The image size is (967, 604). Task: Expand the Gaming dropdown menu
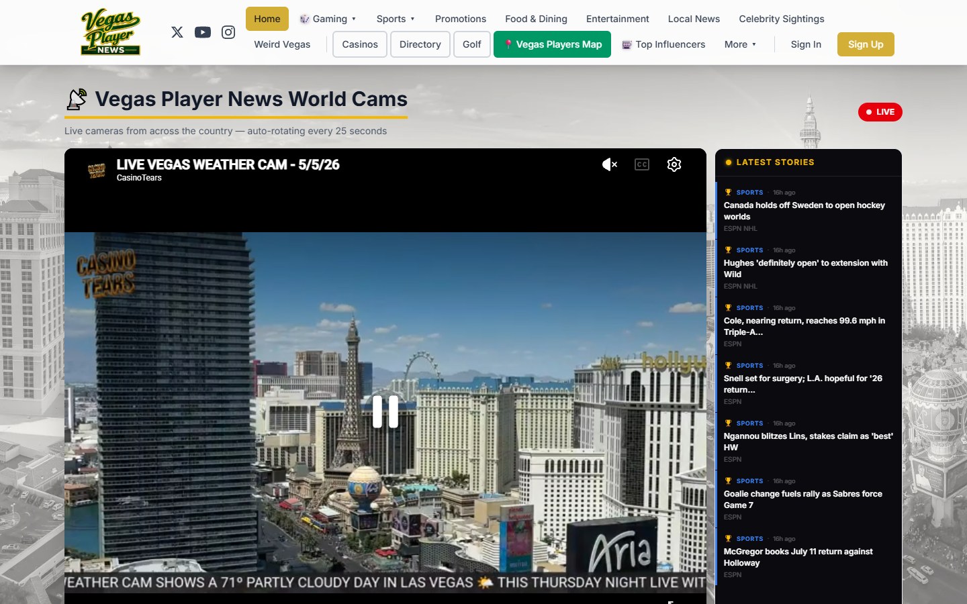click(328, 19)
